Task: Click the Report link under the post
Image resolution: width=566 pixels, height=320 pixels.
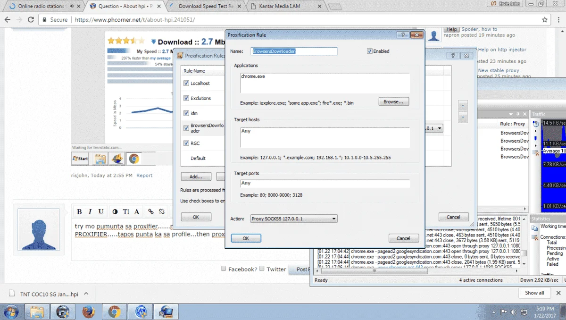Action: coord(144,176)
